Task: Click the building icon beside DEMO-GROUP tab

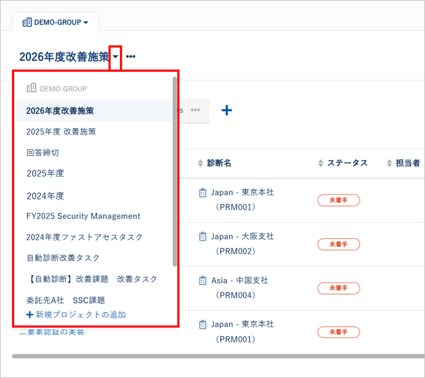Action: pyautogui.click(x=27, y=22)
